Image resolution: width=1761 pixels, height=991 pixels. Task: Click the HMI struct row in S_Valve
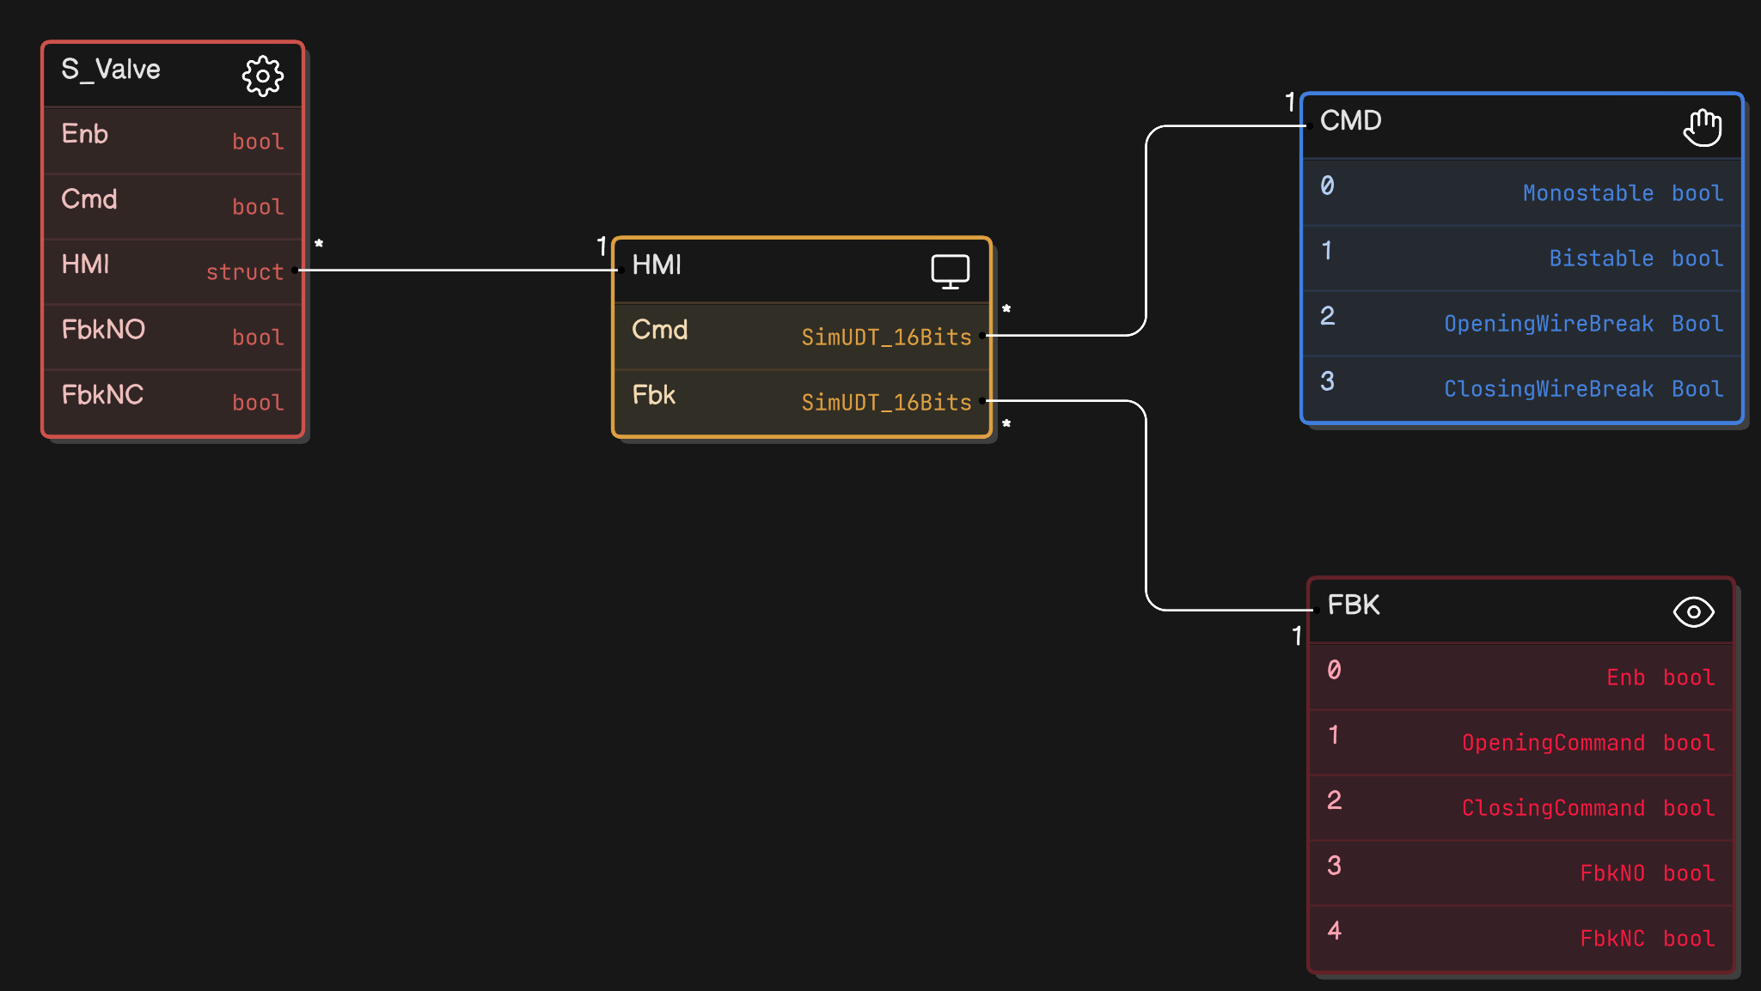coord(173,271)
